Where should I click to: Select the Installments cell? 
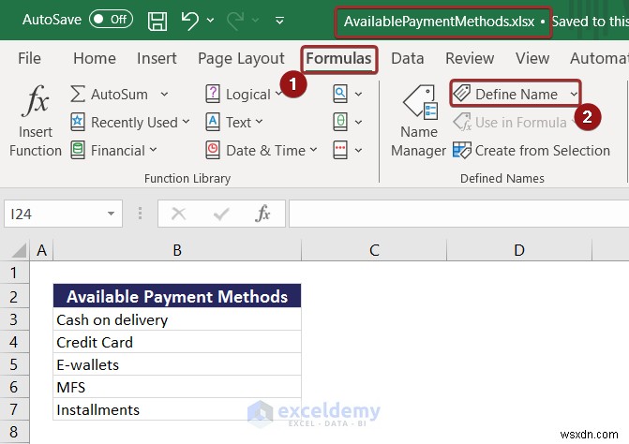point(177,409)
